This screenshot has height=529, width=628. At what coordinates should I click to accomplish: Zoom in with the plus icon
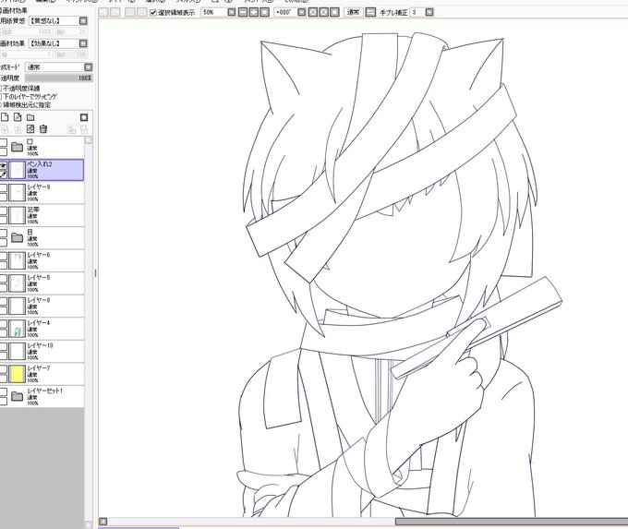(x=254, y=12)
